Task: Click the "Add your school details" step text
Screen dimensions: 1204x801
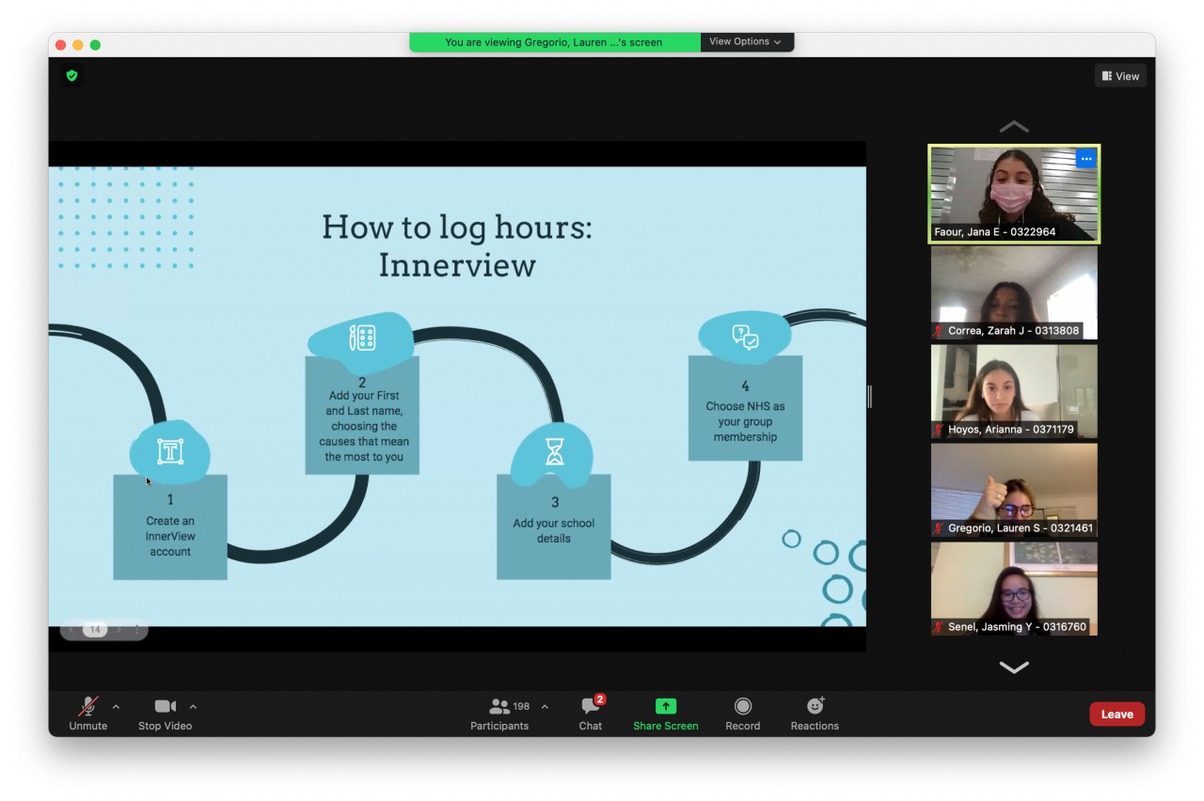Action: [x=554, y=531]
